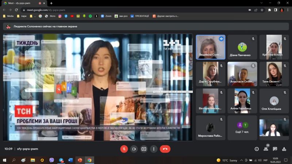Open the Zoom bookmark
This screenshot has height=164, width=292.
(106, 16)
